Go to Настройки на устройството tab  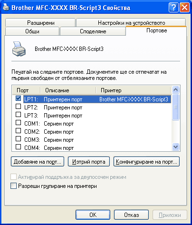coord(131,23)
